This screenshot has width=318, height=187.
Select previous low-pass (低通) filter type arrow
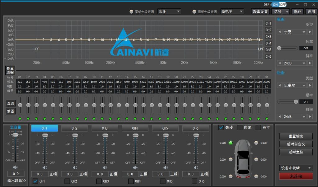point(280,85)
